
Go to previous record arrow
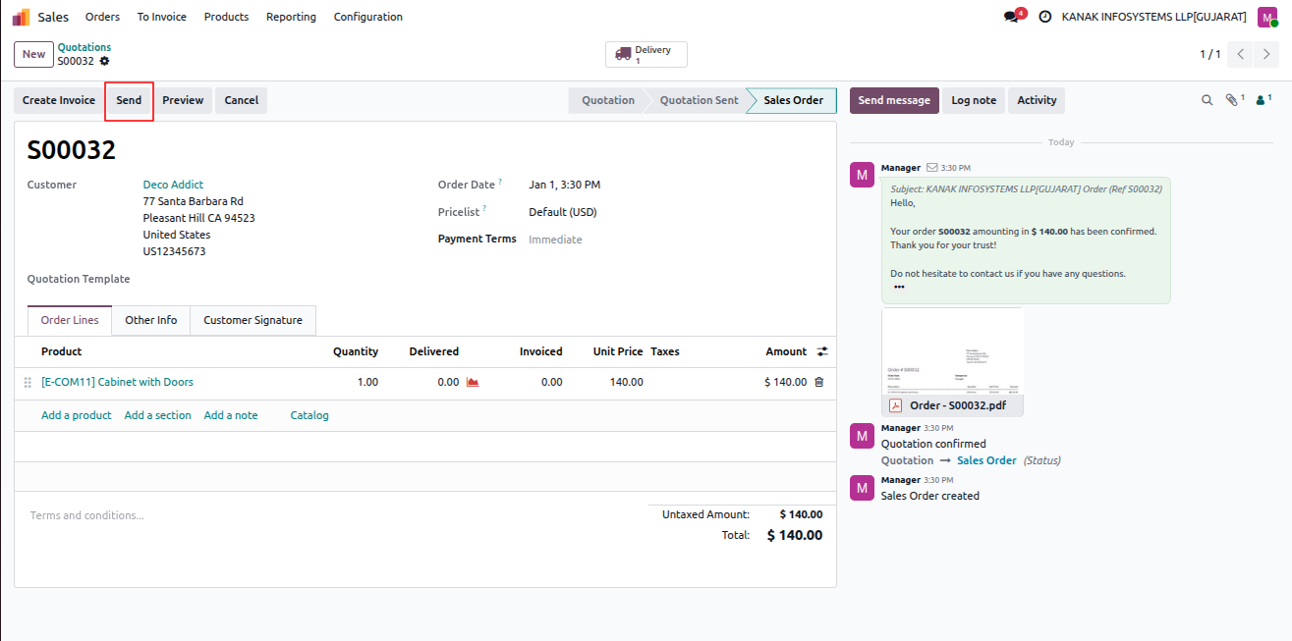point(1241,54)
